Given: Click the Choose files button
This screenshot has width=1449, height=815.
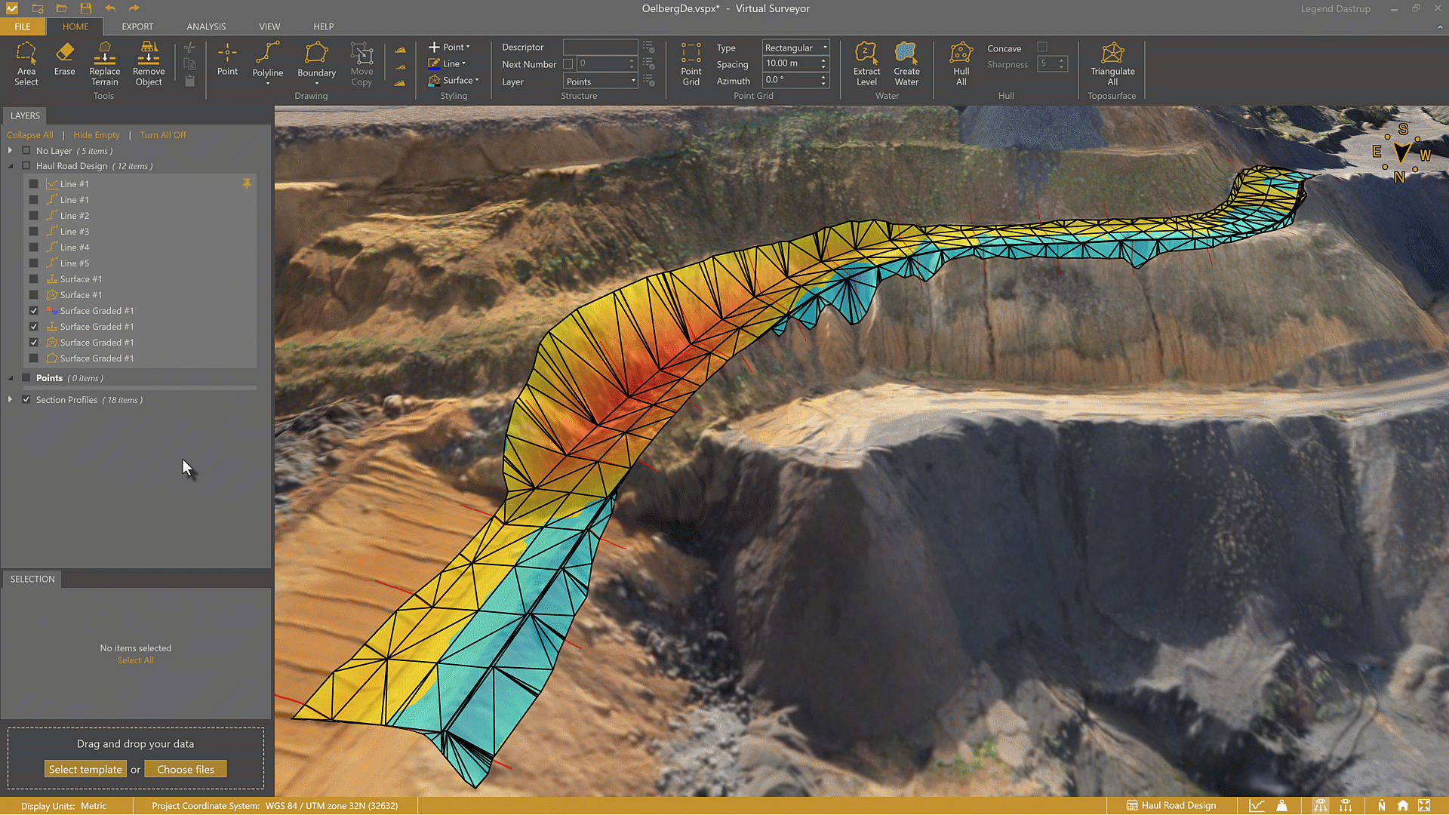Looking at the screenshot, I should click(x=186, y=769).
